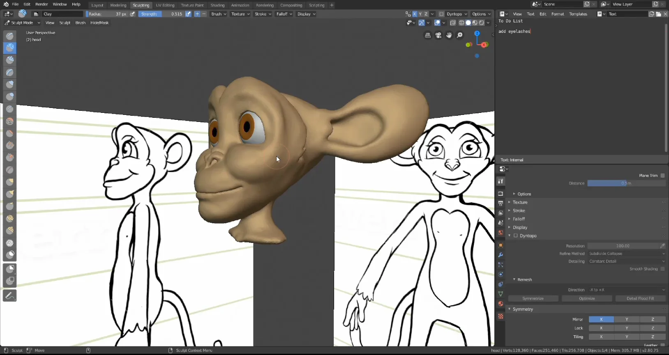Open the Scene properties tab
This screenshot has width=669, height=355.
click(x=501, y=223)
